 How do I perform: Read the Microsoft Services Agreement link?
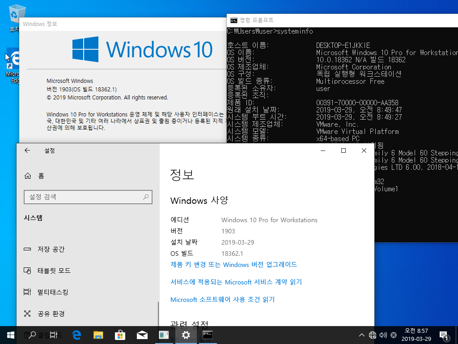pyautogui.click(x=236, y=282)
